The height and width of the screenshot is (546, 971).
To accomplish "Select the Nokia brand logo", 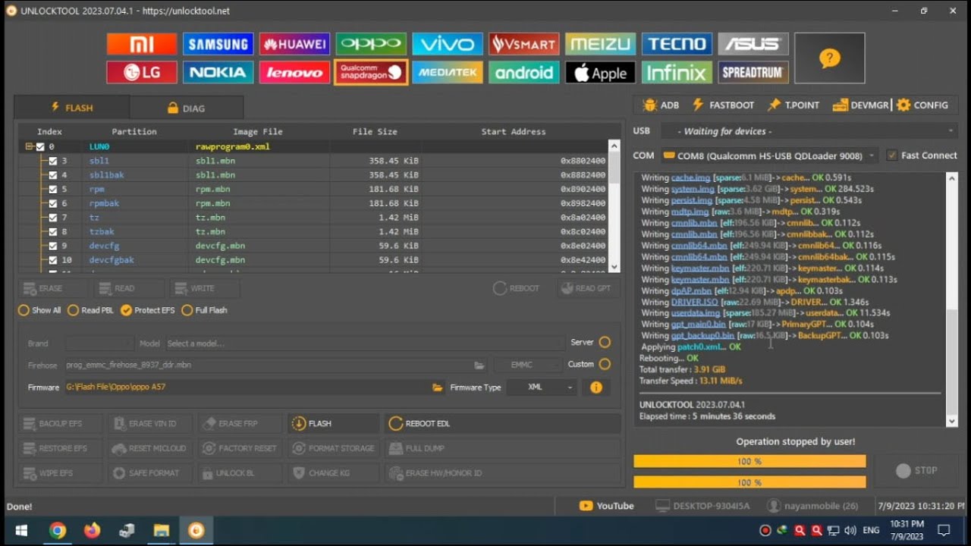I will [x=218, y=73].
